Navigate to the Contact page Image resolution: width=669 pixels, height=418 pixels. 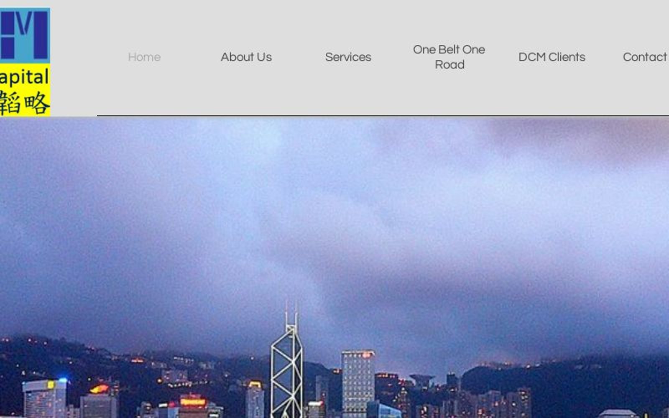(645, 57)
